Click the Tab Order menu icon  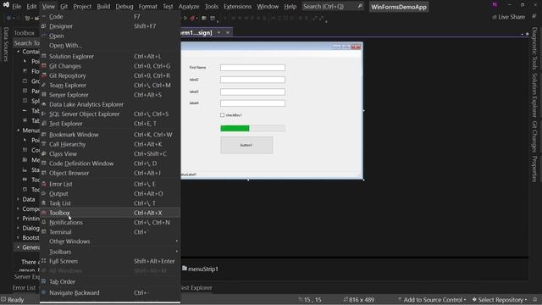tap(43, 281)
